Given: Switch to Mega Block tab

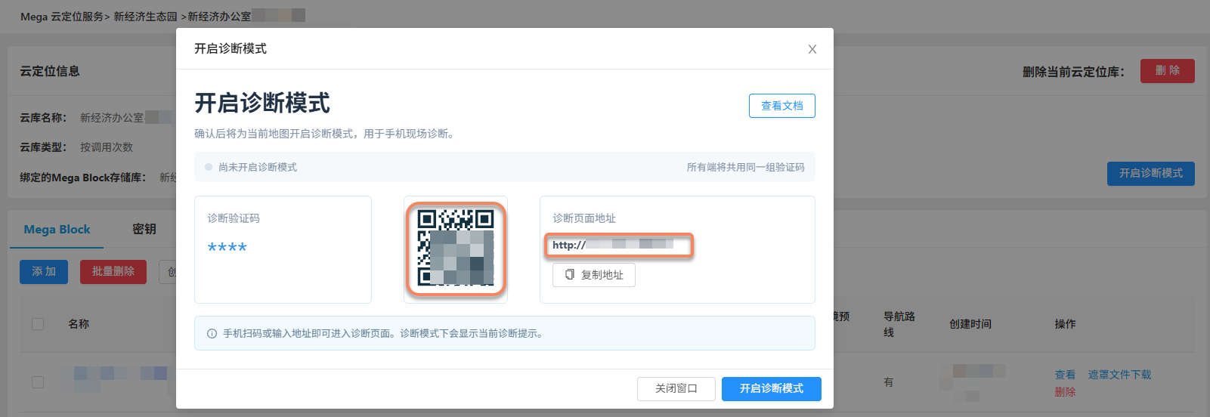Looking at the screenshot, I should tap(57, 230).
